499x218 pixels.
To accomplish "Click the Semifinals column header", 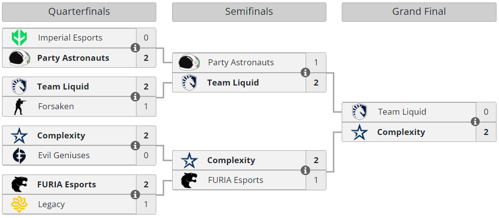I will 249,12.
